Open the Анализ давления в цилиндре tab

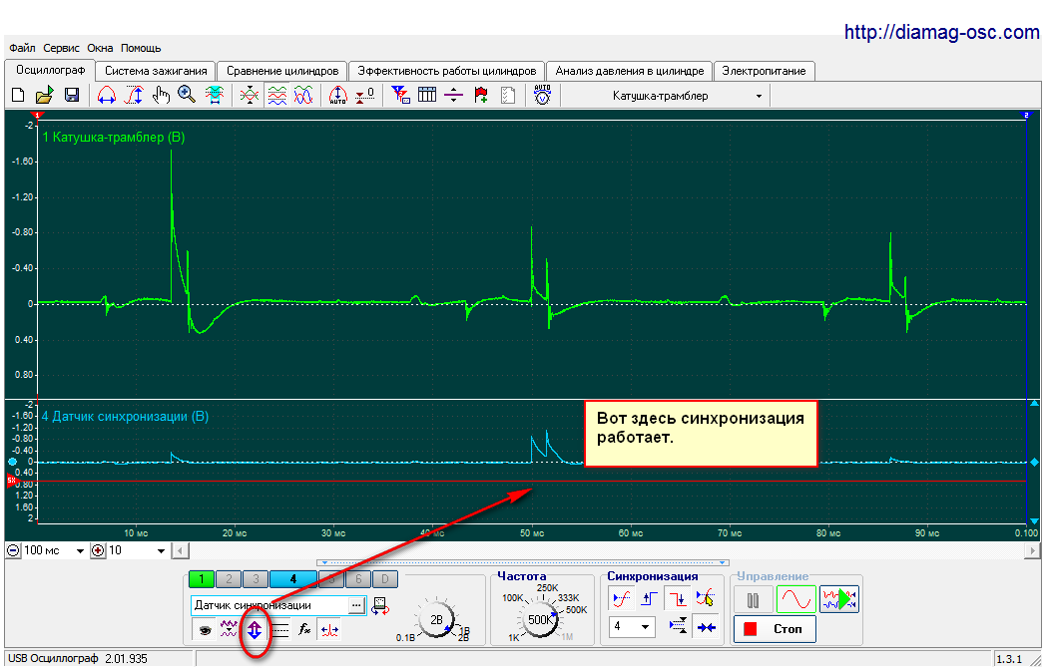click(629, 71)
